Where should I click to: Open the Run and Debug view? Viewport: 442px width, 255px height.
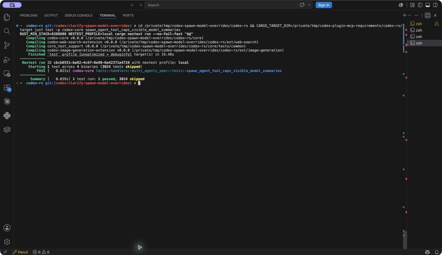tap(7, 60)
